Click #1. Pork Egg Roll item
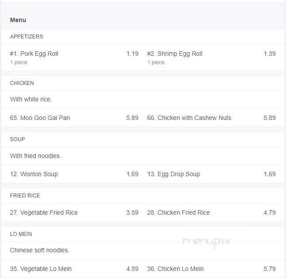Image resolution: width=286 pixels, height=278 pixels. pyautogui.click(x=34, y=54)
